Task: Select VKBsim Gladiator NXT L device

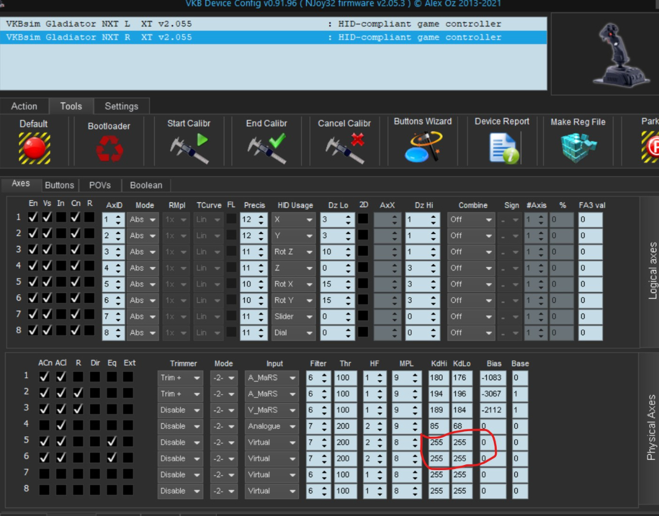Action: [273, 24]
